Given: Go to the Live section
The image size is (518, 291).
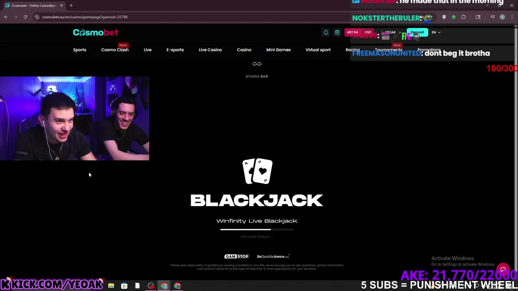Looking at the screenshot, I should [147, 50].
